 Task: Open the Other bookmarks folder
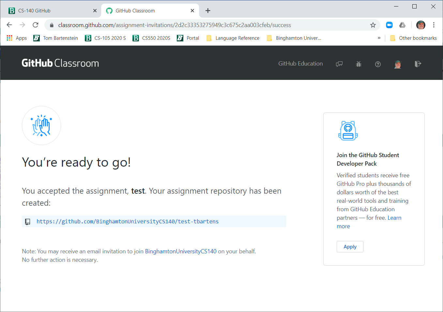click(x=413, y=38)
